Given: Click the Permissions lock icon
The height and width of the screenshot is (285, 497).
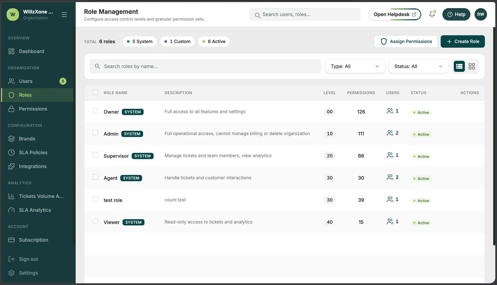Looking at the screenshot, I should pos(11,109).
